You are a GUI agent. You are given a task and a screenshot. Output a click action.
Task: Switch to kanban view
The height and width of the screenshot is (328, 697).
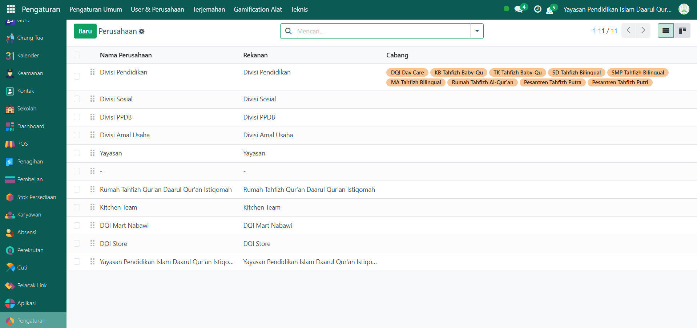[682, 31]
